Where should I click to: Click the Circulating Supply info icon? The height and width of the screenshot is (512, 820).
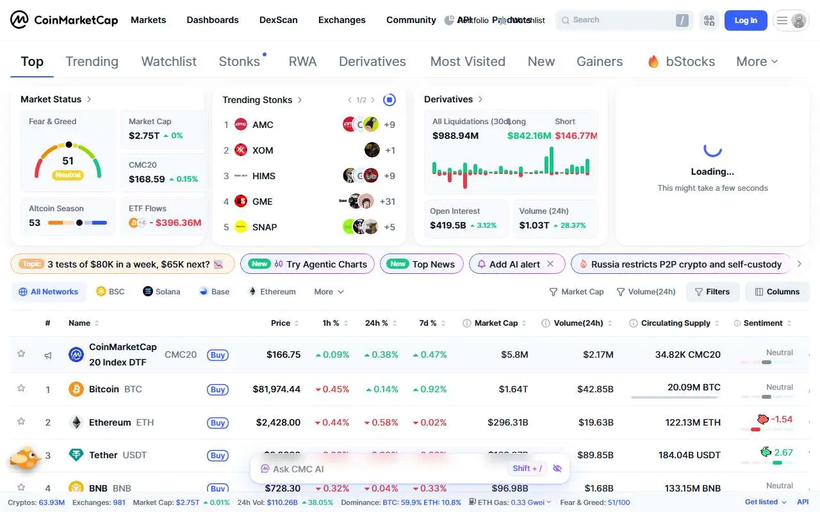[x=634, y=323]
